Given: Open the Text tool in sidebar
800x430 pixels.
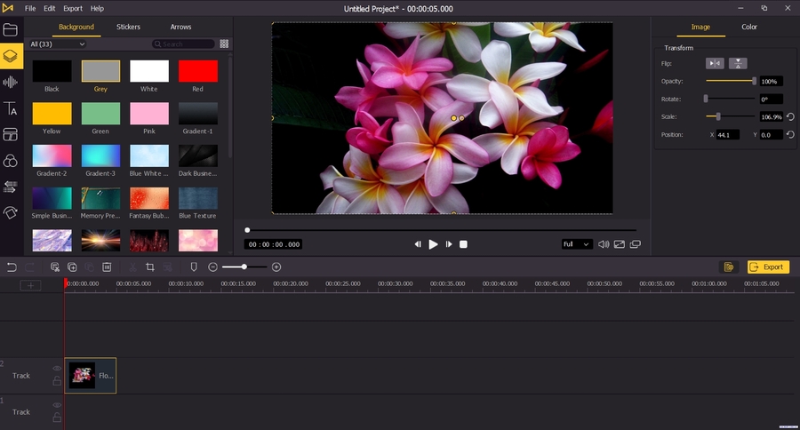Looking at the screenshot, I should coord(11,108).
